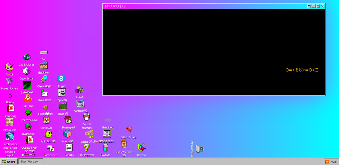
Task: Launch the Explorer face icon
Action: point(44,66)
